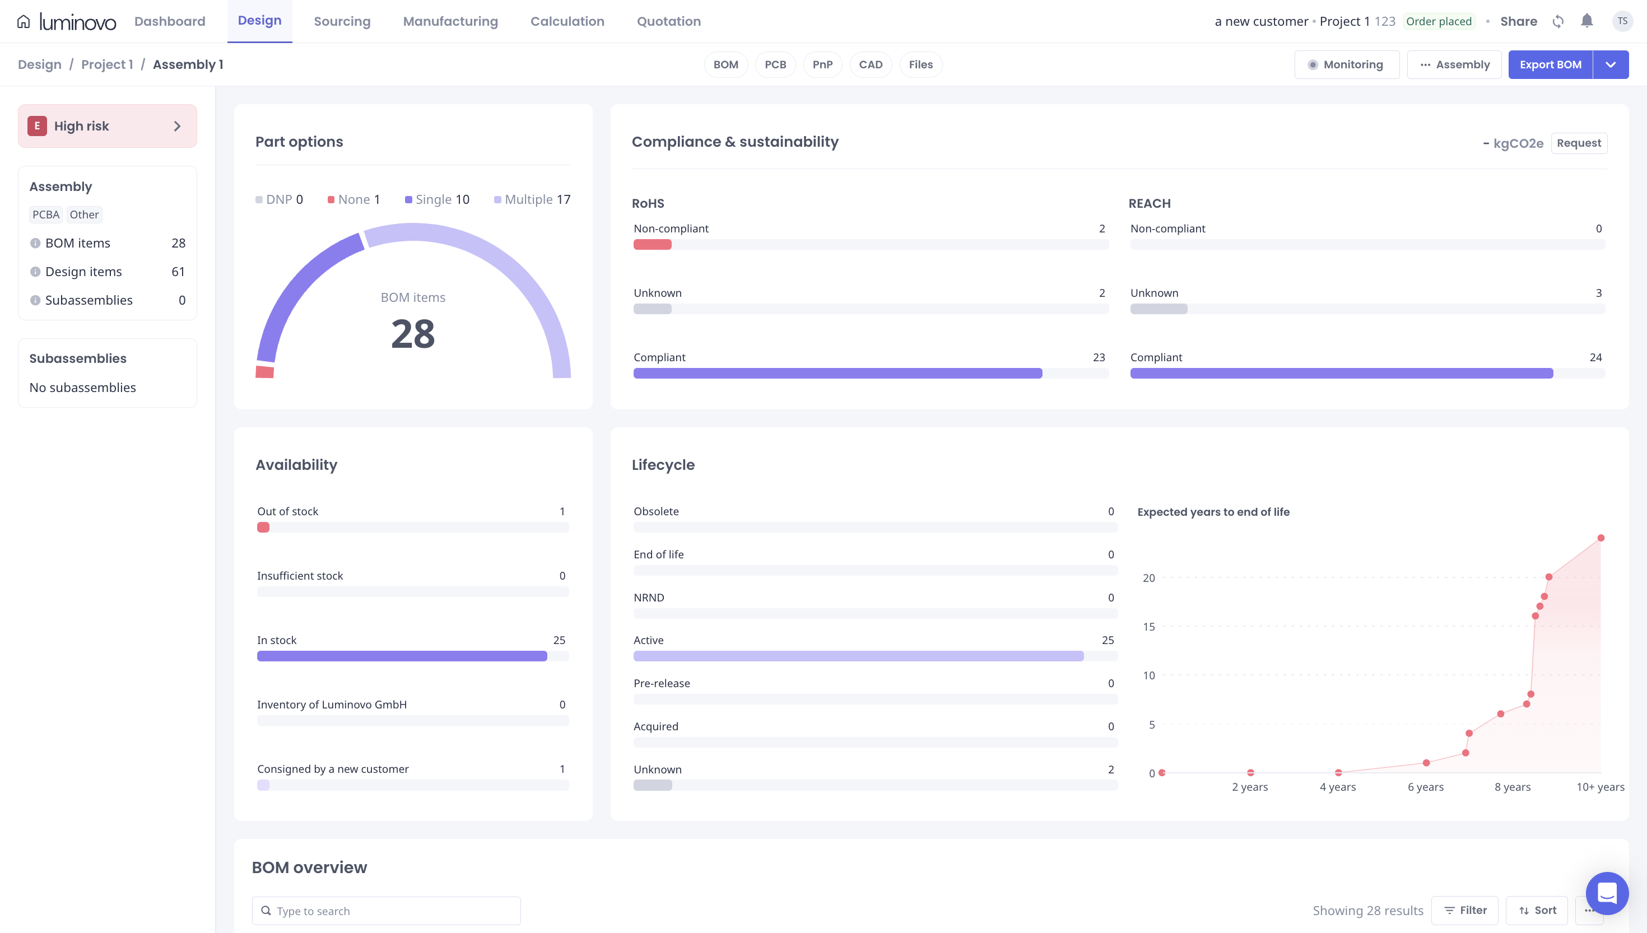This screenshot has height=933, width=1647.
Task: Click the TS user avatar
Action: point(1622,21)
